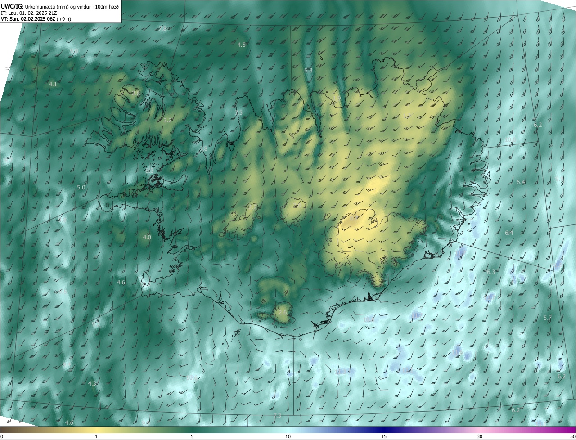Click the colorbar tick label 0
576x440 pixels.
point(2,436)
